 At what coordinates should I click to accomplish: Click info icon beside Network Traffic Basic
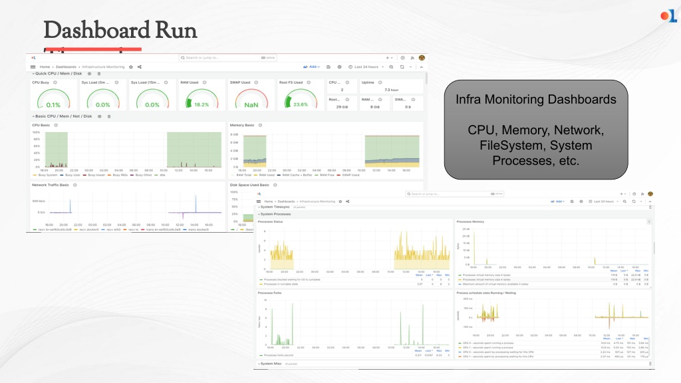[x=75, y=185]
